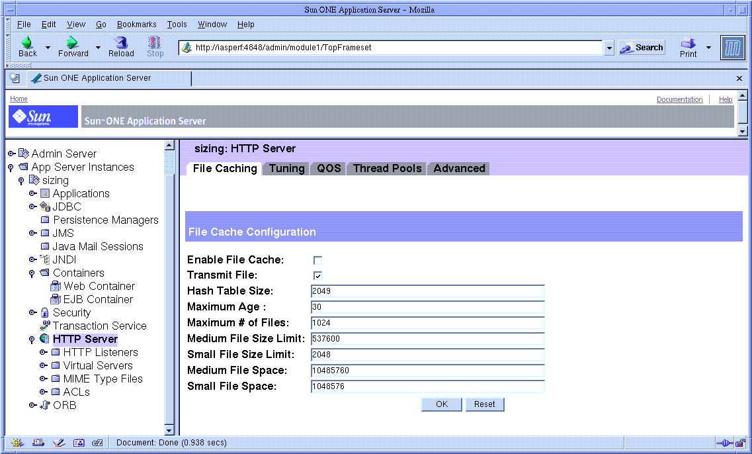
Task: Click the JNDI tree icon
Action: 44,259
